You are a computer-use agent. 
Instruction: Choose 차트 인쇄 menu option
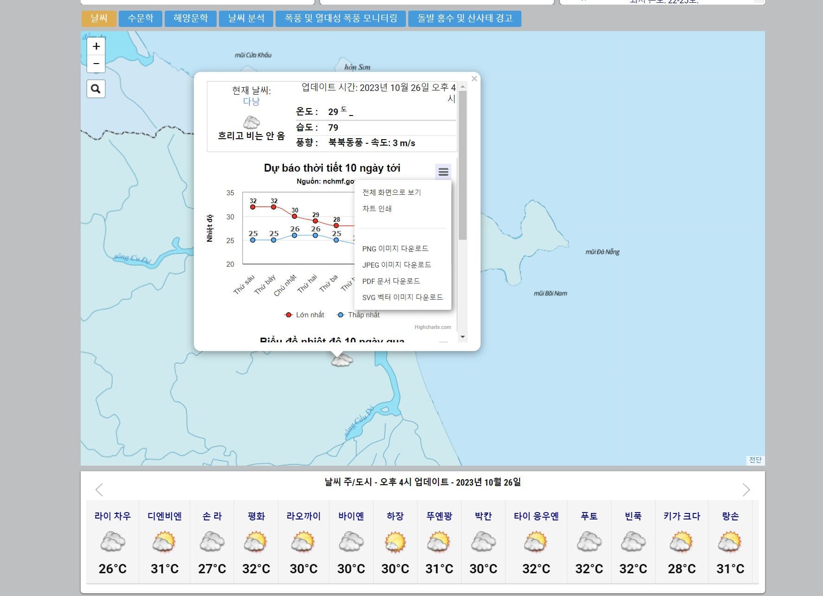(377, 209)
